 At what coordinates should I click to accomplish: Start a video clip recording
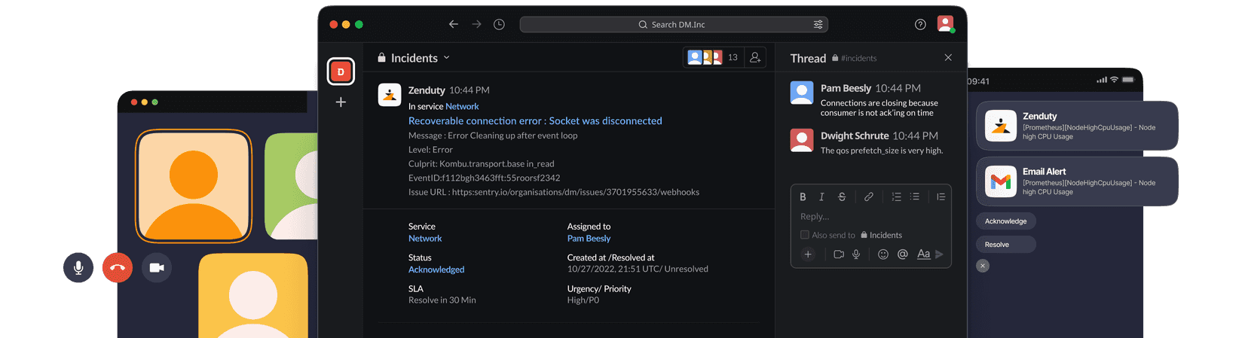pos(839,254)
